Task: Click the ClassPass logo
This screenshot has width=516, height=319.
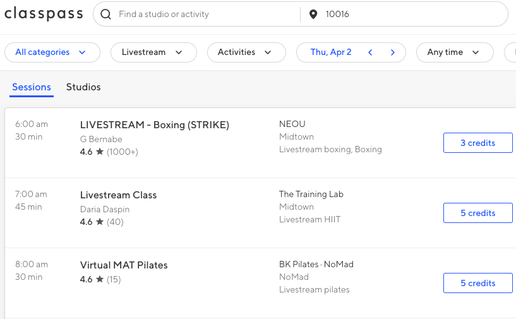Action: 44,14
